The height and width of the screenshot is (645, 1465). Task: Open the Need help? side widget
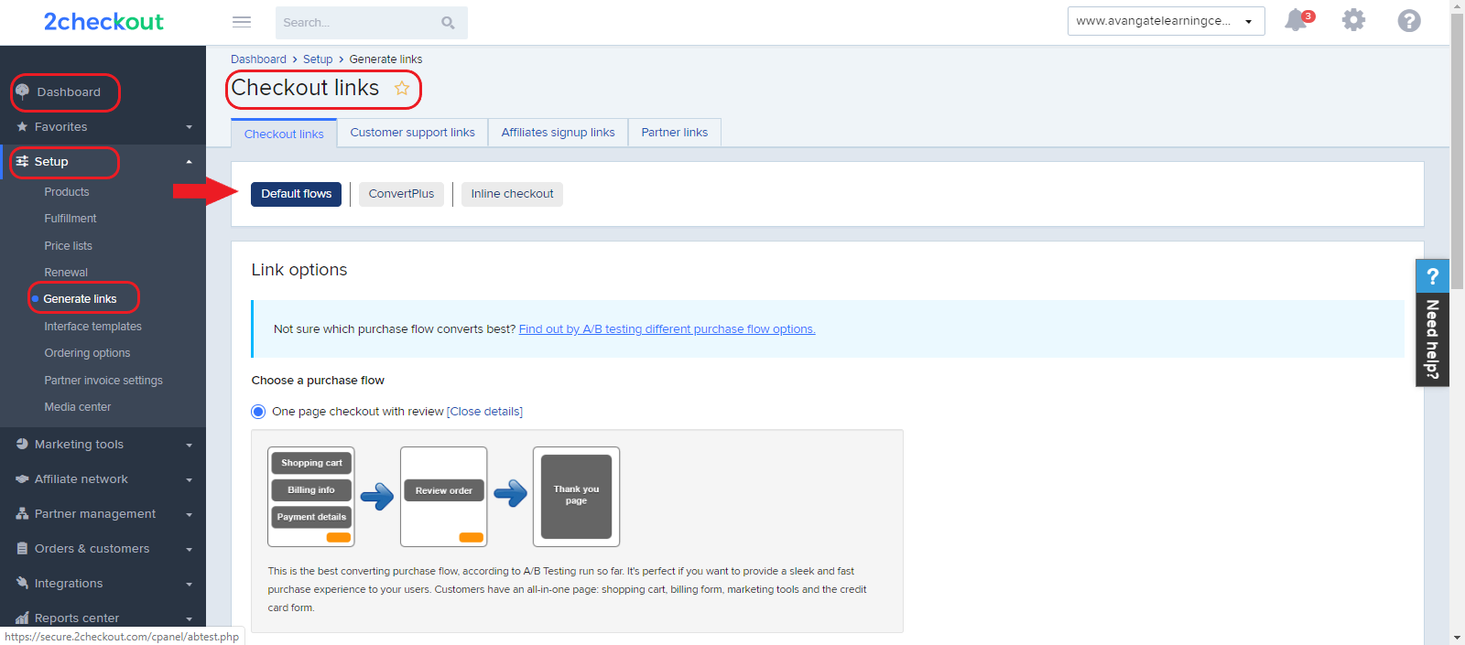1432,323
